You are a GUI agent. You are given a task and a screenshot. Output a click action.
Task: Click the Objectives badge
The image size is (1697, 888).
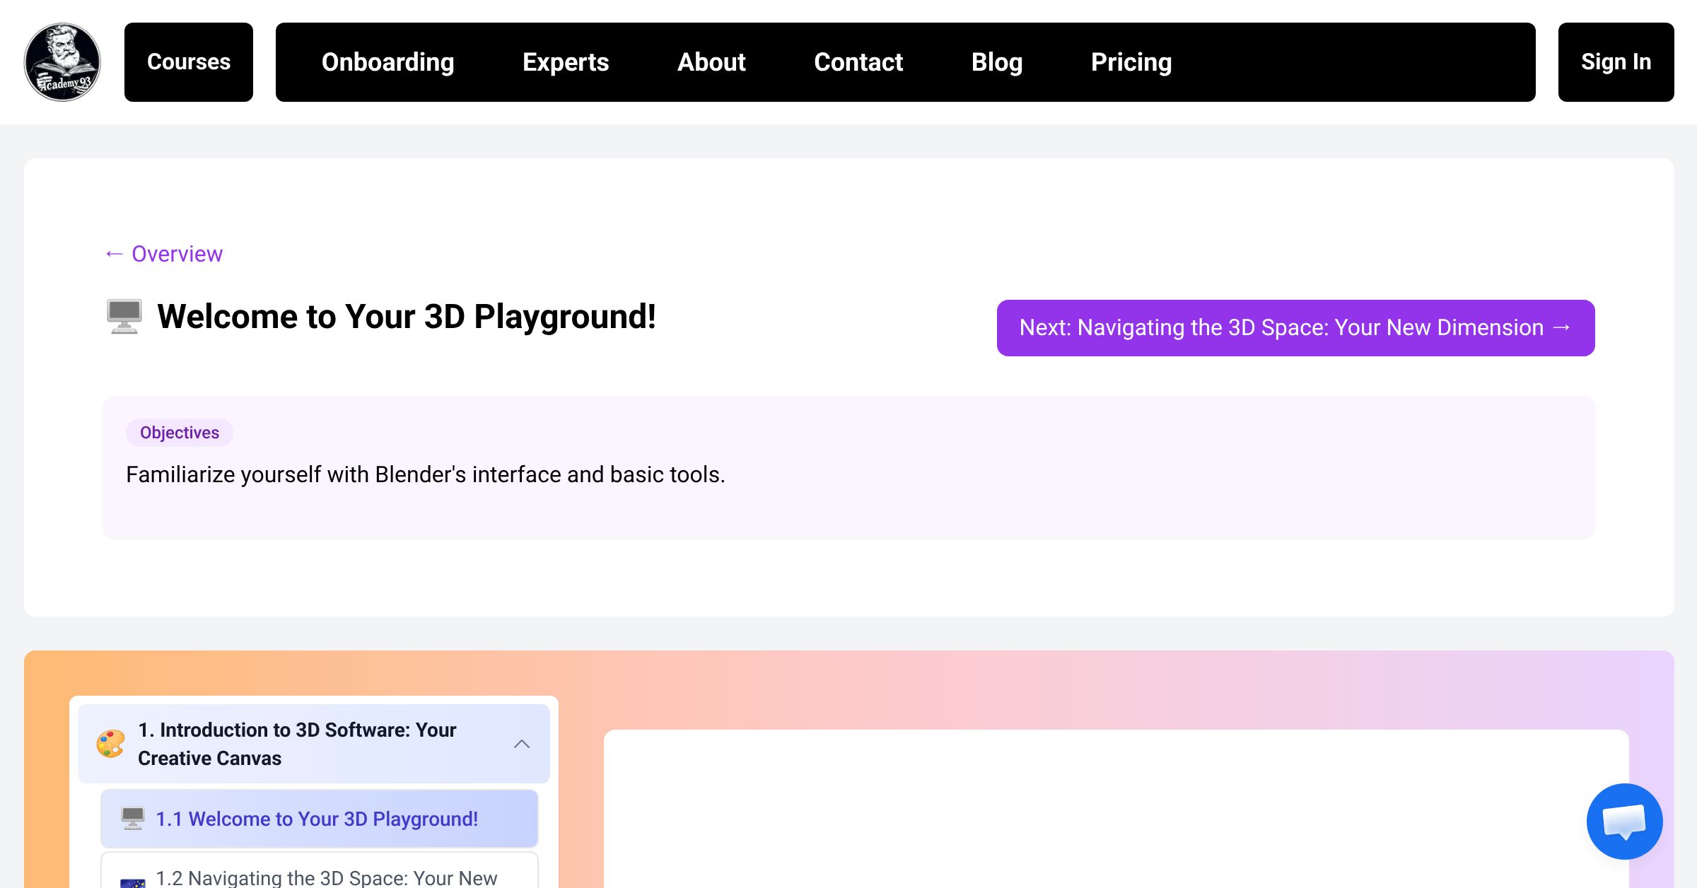[180, 433]
